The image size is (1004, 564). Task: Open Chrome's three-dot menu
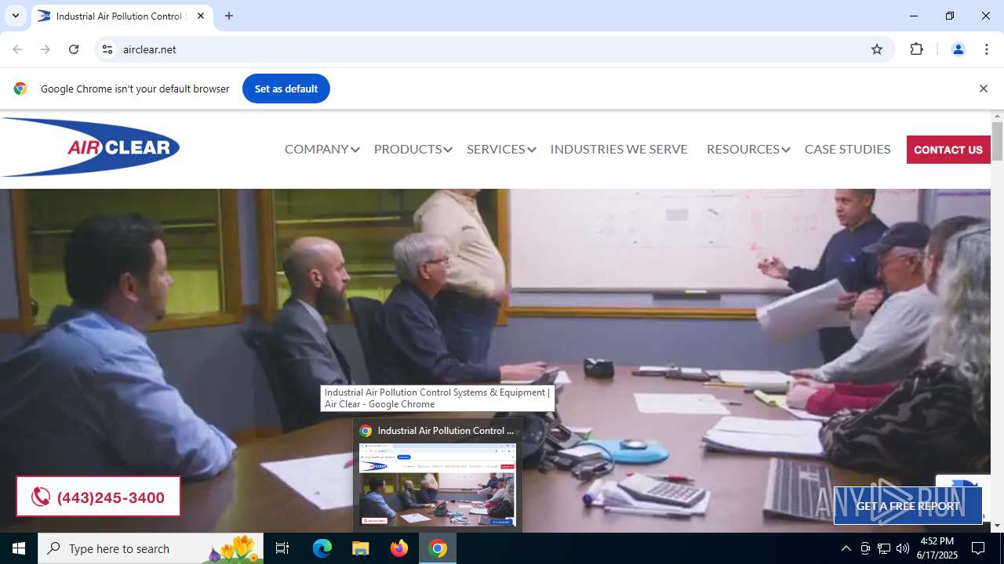pos(987,49)
